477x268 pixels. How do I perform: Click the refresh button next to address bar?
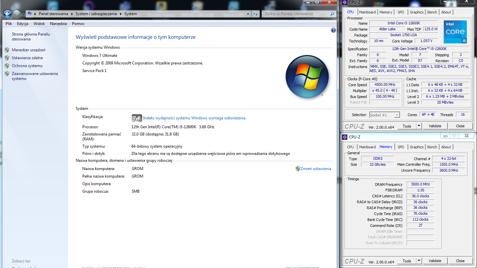(x=255, y=14)
